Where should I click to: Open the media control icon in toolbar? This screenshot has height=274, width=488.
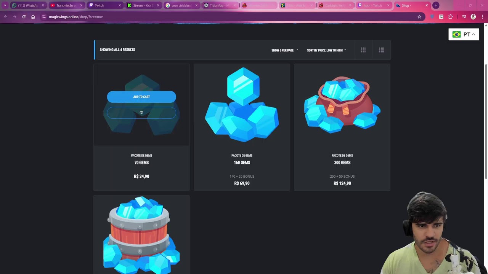[464, 17]
